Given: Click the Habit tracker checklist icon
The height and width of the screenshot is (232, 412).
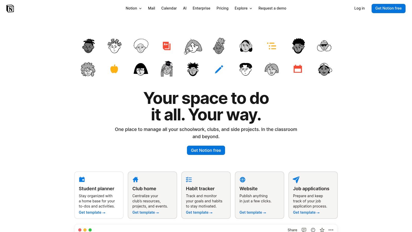Looking at the screenshot, I should (189, 179).
